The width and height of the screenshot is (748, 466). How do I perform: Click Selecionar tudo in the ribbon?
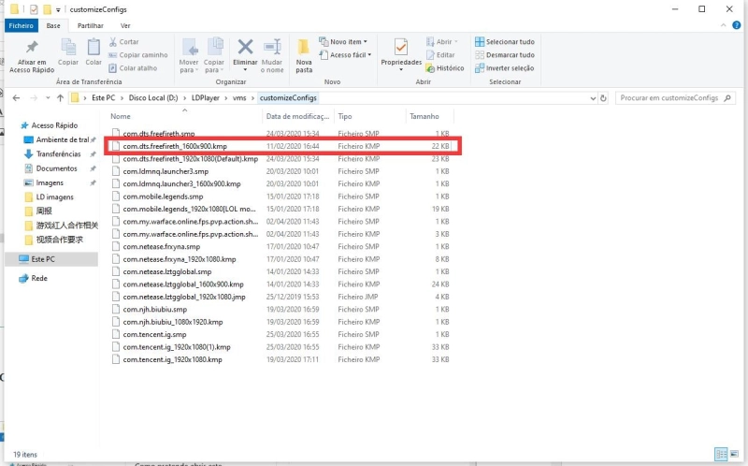coord(505,41)
